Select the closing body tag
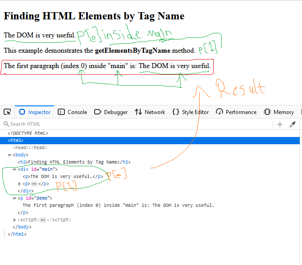302x265 pixels. 22,227
